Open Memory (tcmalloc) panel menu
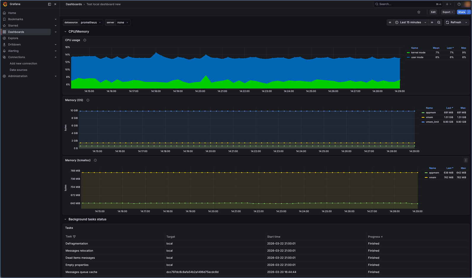 (465, 160)
